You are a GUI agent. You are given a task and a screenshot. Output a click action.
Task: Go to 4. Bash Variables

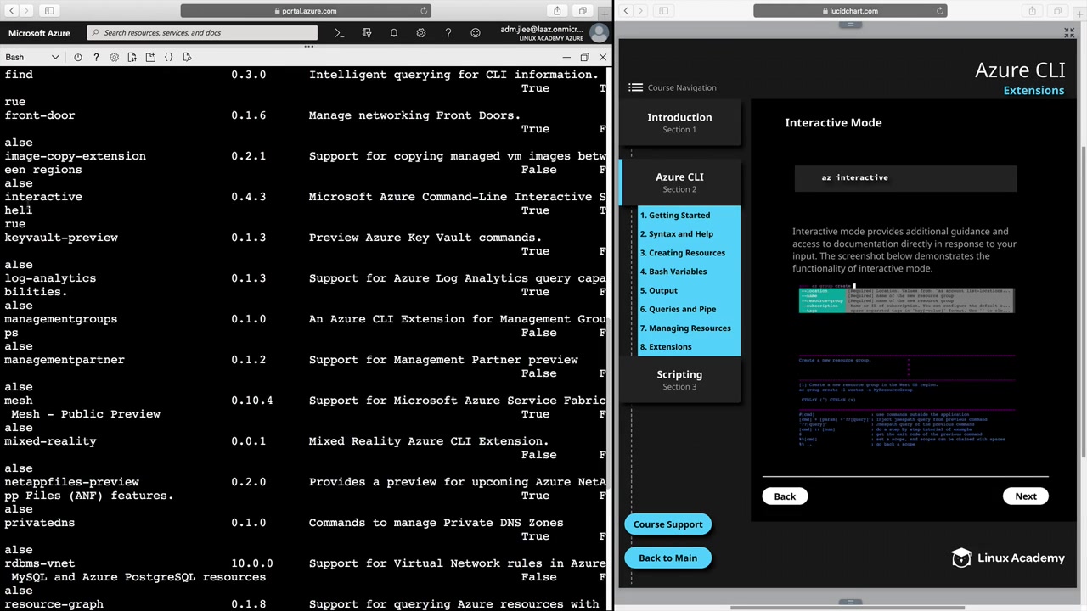tap(673, 272)
